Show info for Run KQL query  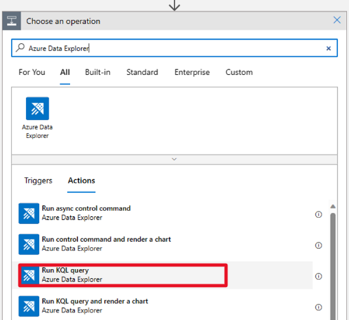point(319,276)
